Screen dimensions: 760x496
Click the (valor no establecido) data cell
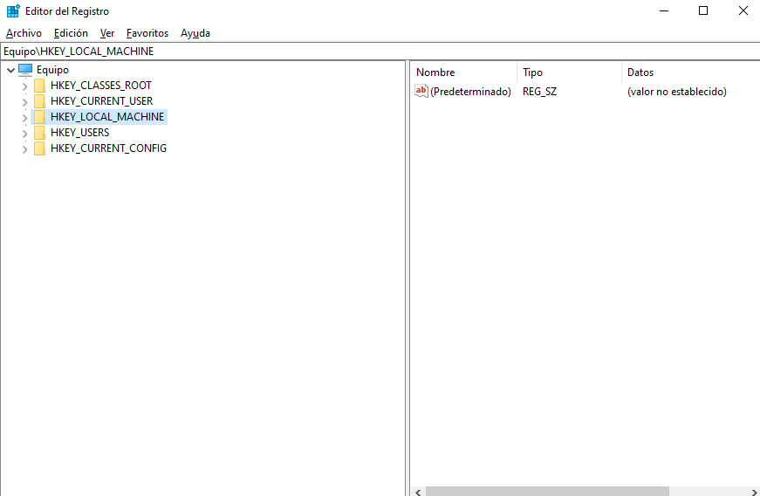[676, 91]
